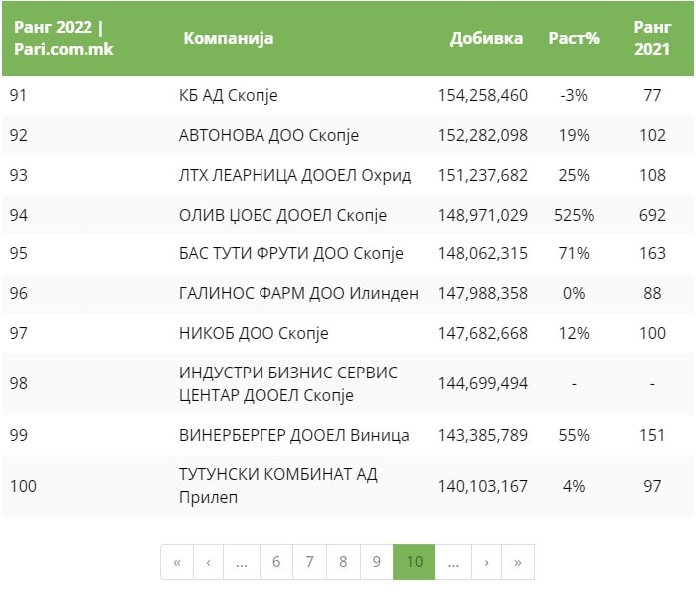The height and width of the screenshot is (596, 696).
Task: Open page 6 in pagination
Action: (x=276, y=562)
